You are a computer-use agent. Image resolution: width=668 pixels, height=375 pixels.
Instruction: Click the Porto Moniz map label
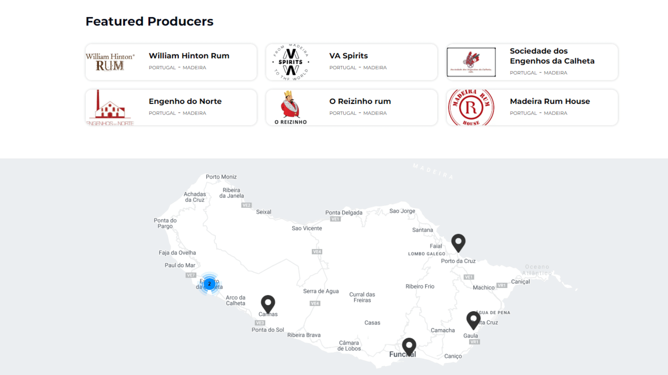tap(221, 177)
